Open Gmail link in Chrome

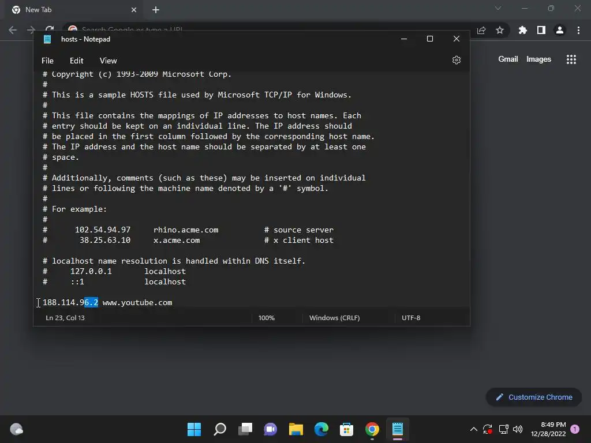point(508,59)
